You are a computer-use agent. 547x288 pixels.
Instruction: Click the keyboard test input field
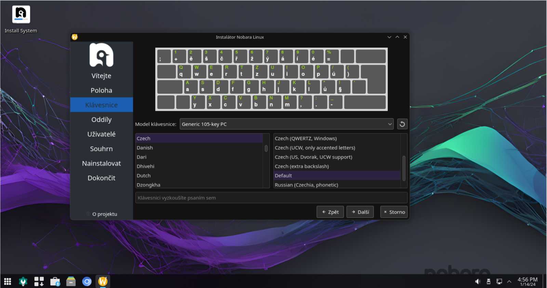pyautogui.click(x=271, y=198)
